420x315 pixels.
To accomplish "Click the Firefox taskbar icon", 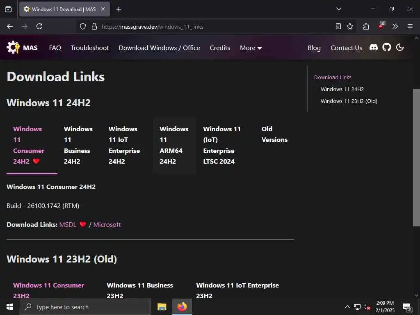I will click(x=182, y=307).
